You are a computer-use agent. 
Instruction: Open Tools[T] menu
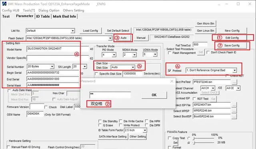click(29, 10)
